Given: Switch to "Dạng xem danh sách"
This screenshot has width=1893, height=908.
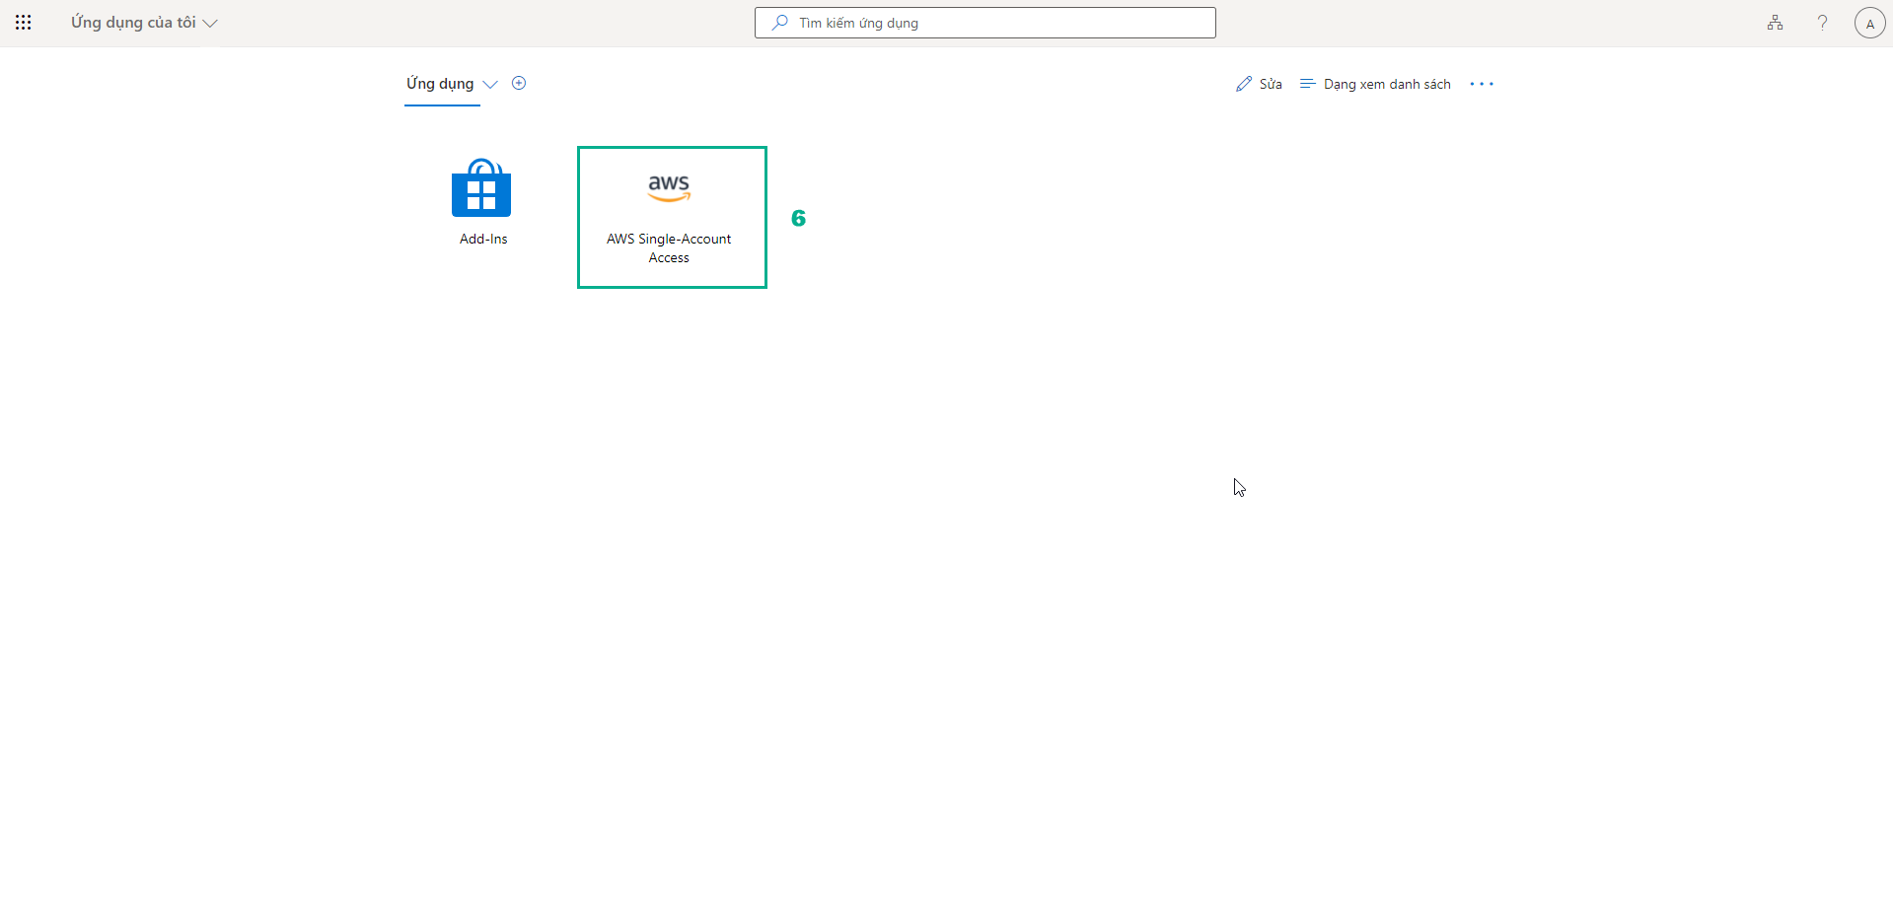Looking at the screenshot, I should pos(1375,85).
